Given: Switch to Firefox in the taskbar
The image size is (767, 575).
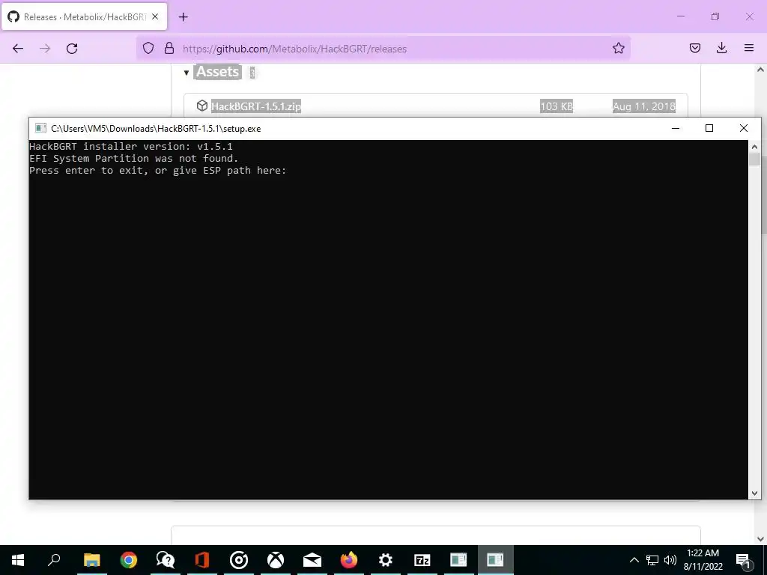Looking at the screenshot, I should click(x=348, y=560).
